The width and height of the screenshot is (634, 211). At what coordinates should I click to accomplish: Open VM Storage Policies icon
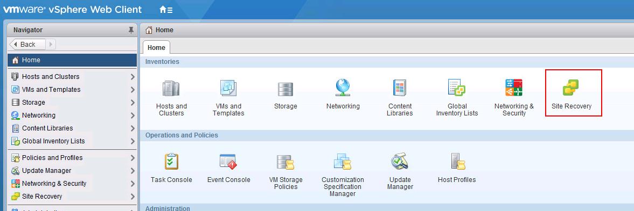coord(285,162)
